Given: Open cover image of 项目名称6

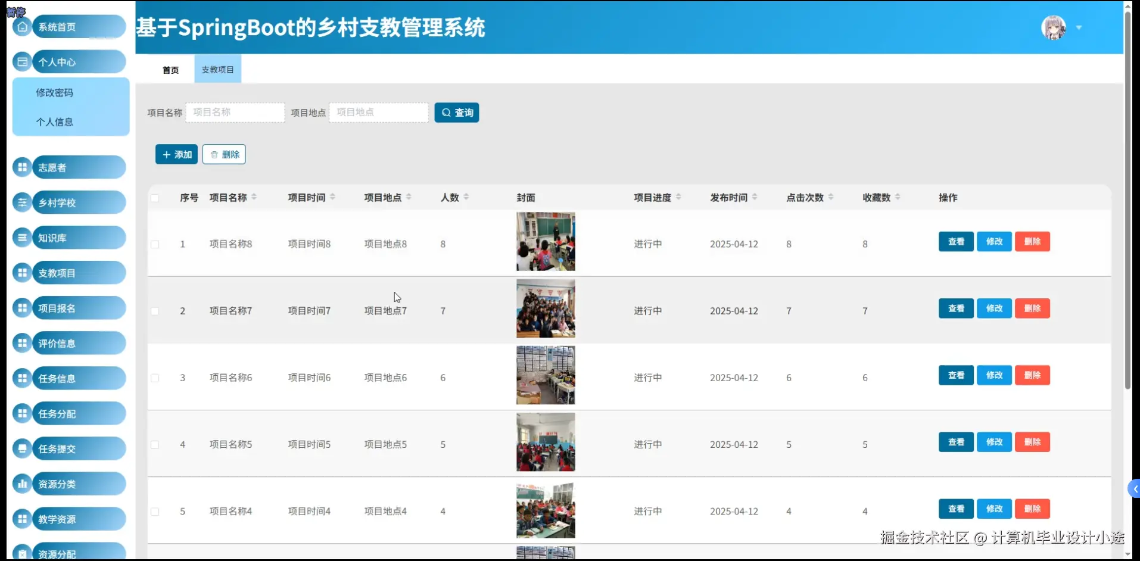Looking at the screenshot, I should coord(546,375).
